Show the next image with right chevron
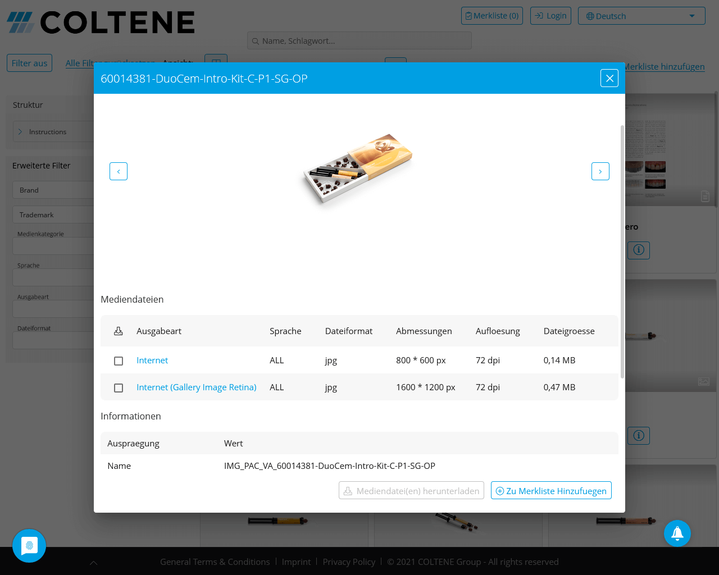Viewport: 719px width, 575px height. point(600,171)
